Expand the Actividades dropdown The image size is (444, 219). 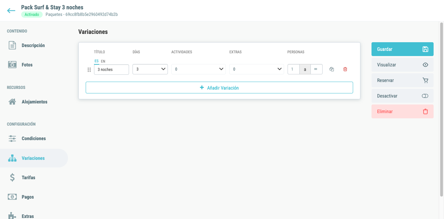198,69
